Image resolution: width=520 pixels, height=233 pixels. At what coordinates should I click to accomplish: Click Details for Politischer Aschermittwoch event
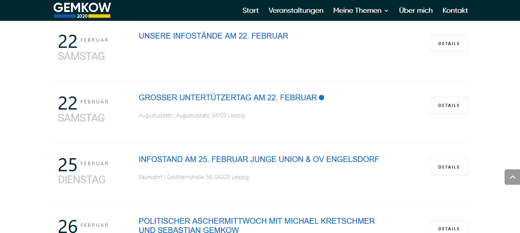449,228
